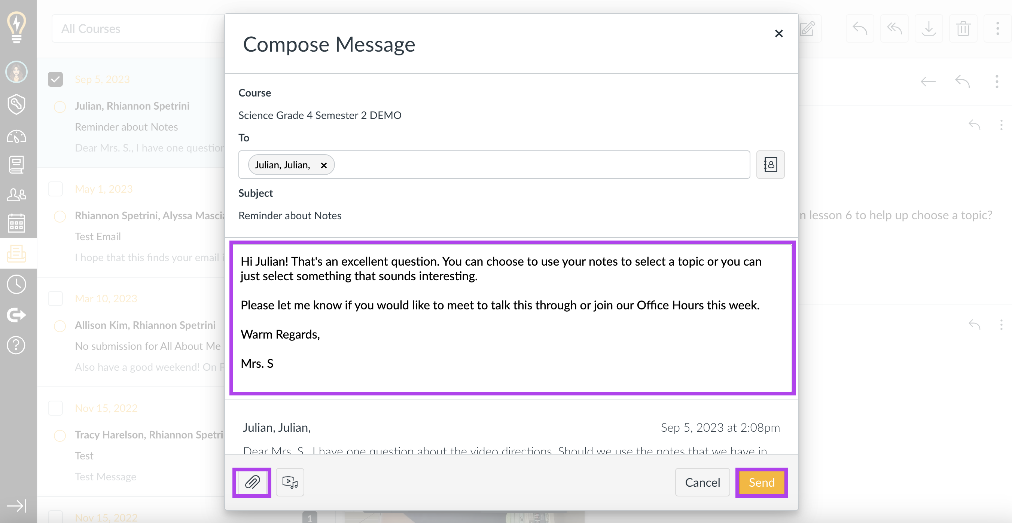Open the History clock icon
1012x523 pixels.
tap(16, 284)
